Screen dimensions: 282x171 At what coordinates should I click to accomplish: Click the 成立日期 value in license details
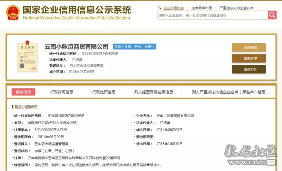tap(170, 130)
